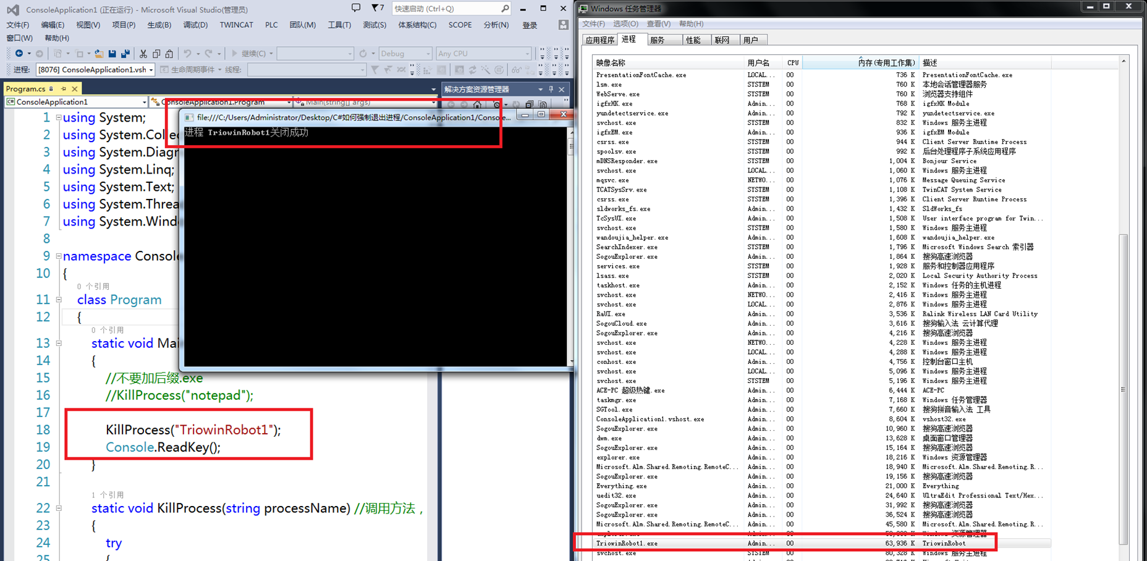Select the ConsoleApplication1.vshost.exe process row
Screen dimensions: 1147x561
tap(822, 419)
